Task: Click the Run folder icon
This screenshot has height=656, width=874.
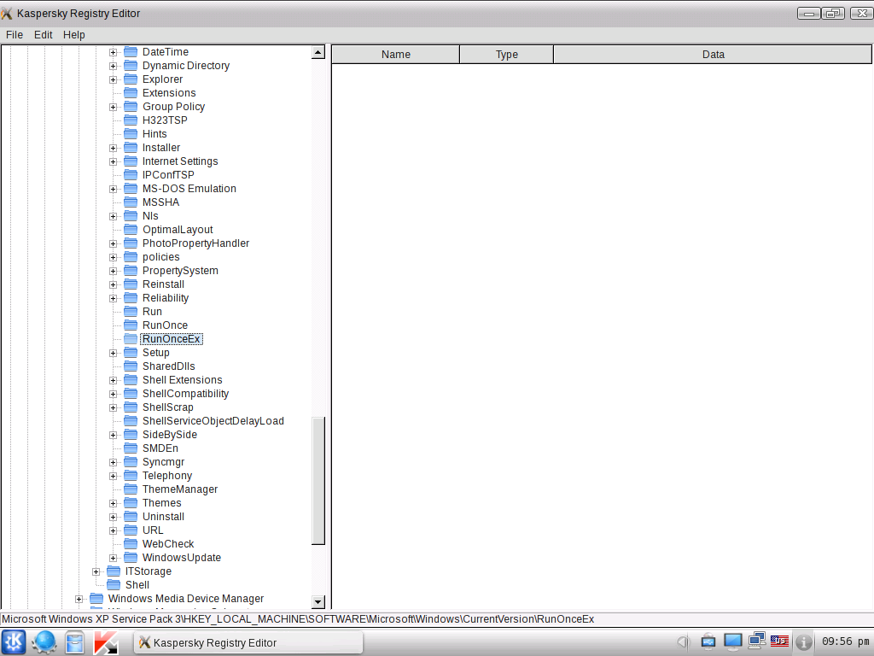Action: pyautogui.click(x=131, y=311)
